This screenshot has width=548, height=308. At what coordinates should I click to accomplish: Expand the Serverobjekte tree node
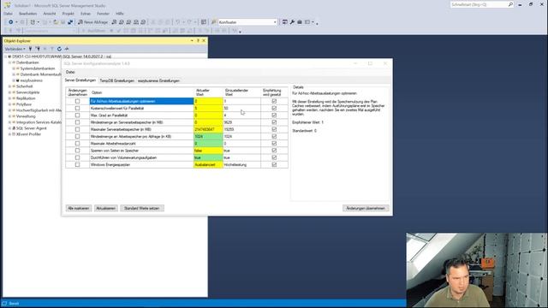coord(9,92)
